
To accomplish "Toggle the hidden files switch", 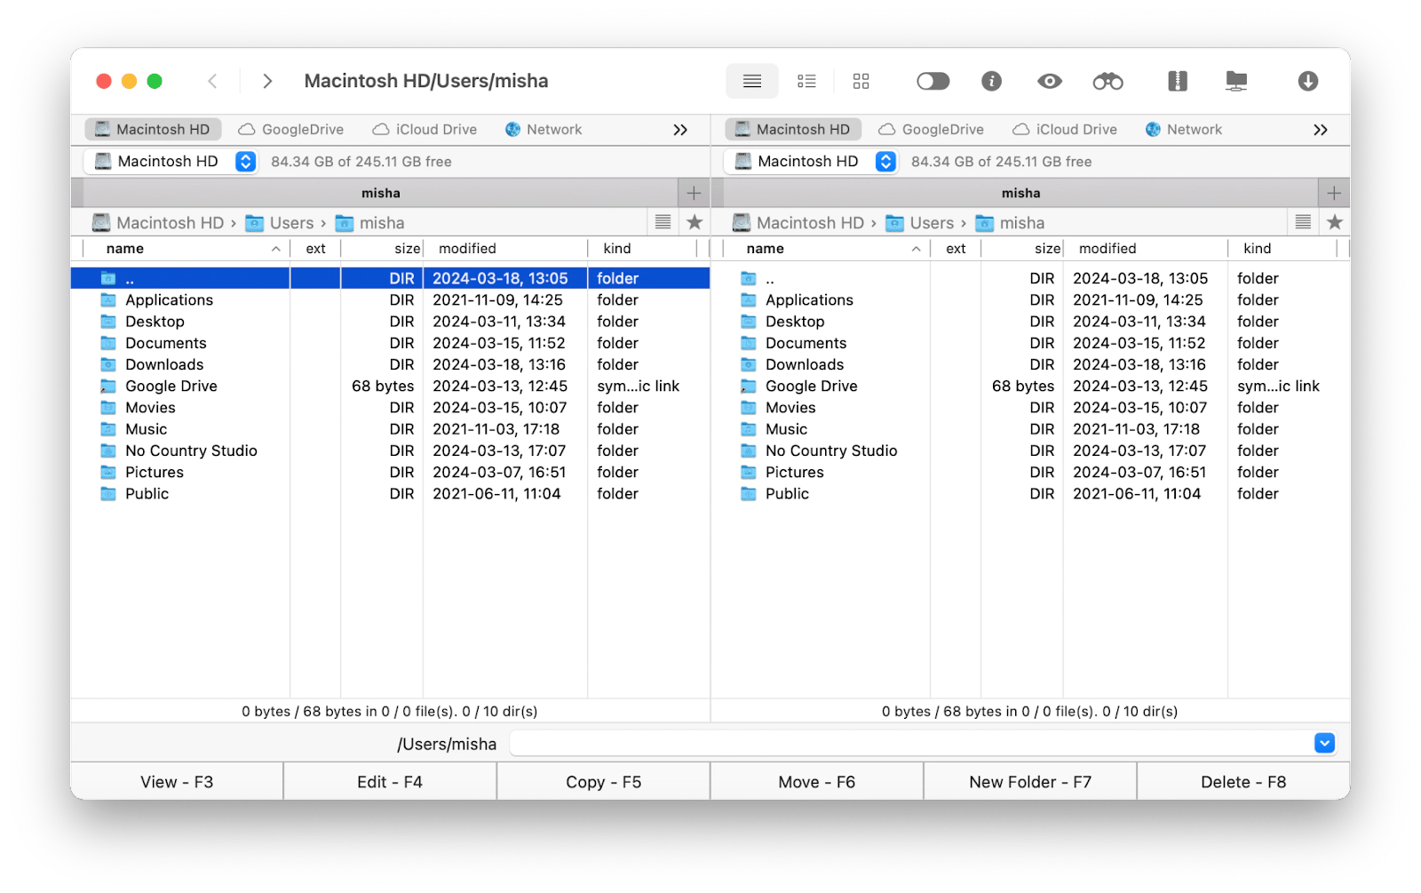I will click(933, 82).
